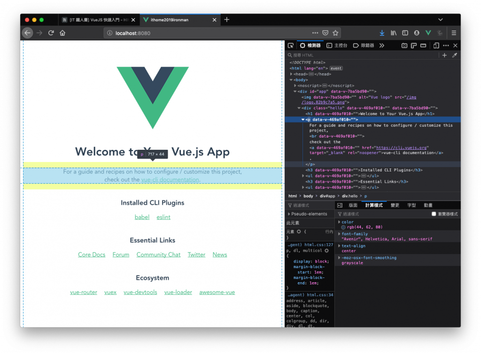
Task: Collapse the div class=hello node
Action: click(x=299, y=108)
